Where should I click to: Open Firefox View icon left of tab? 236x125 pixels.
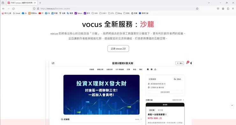(x=3, y=3)
